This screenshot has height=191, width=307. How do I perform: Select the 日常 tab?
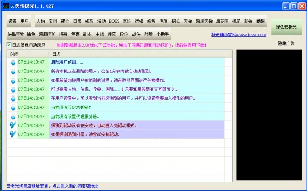coord(77,21)
